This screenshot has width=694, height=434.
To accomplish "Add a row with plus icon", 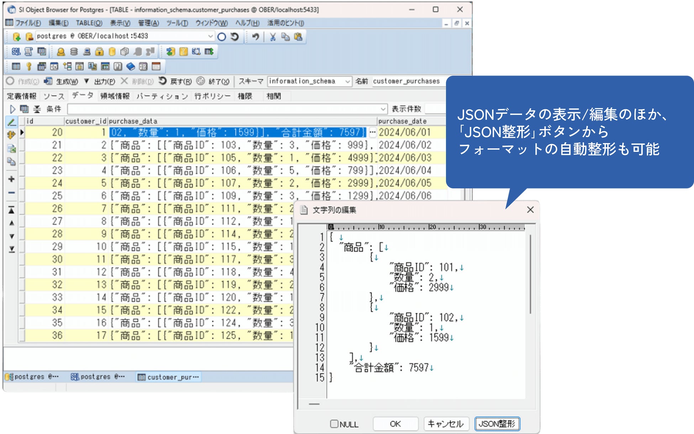I will coord(11,179).
